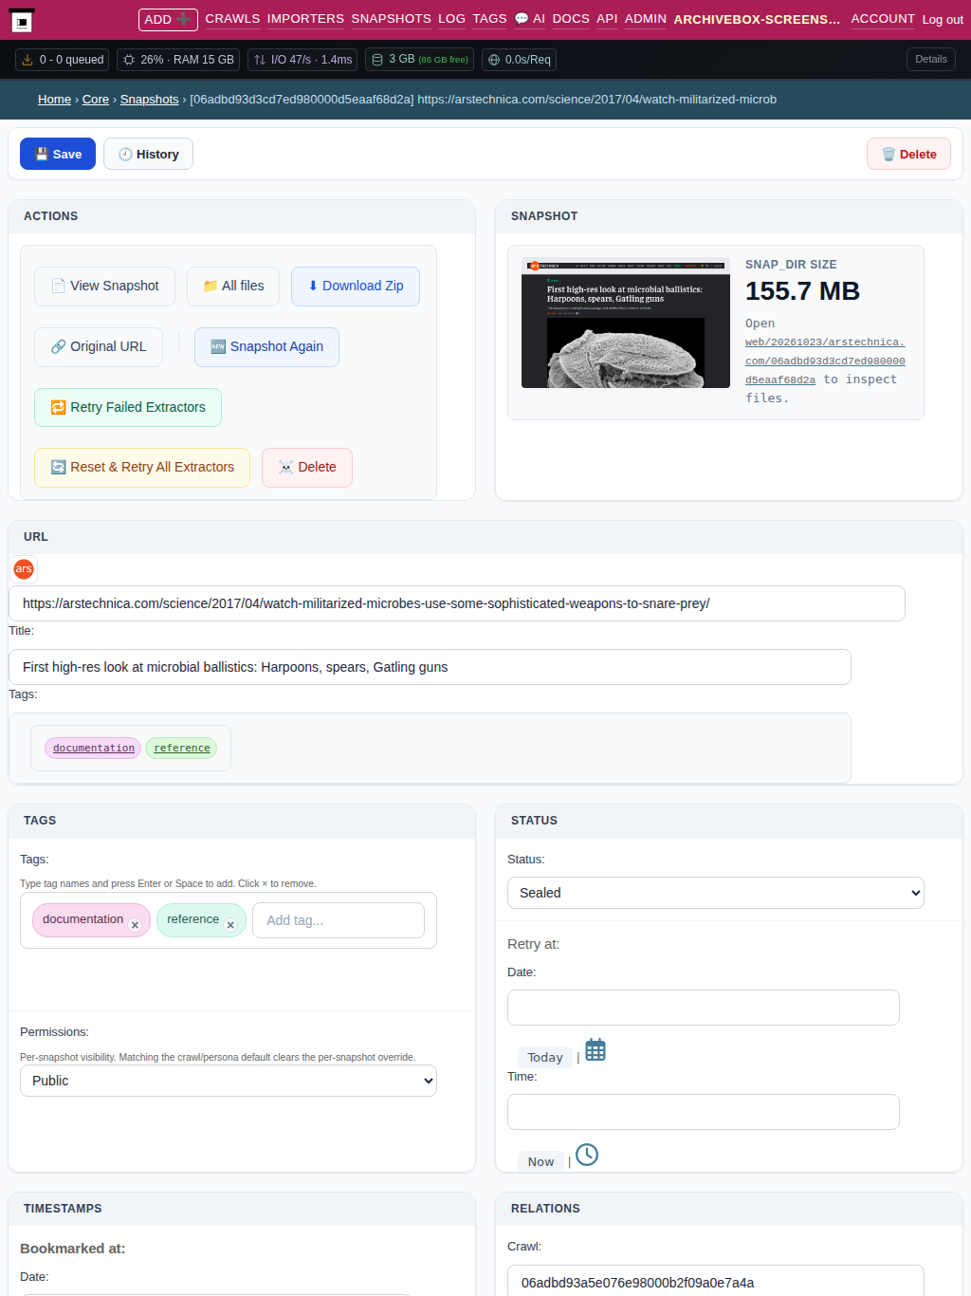971x1296 pixels.
Task: Click the queued downloads status indicator
Action: pos(63,60)
